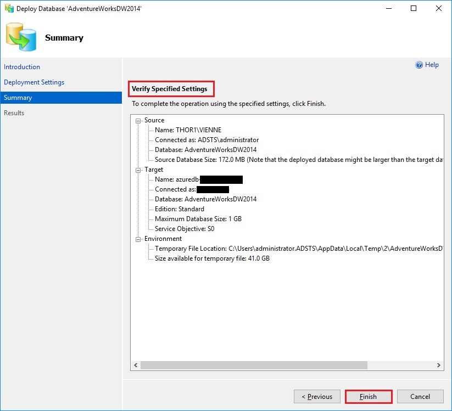452x411 pixels.
Task: Select 'Maximum Database Size: 1 GB' row
Action: 198,219
